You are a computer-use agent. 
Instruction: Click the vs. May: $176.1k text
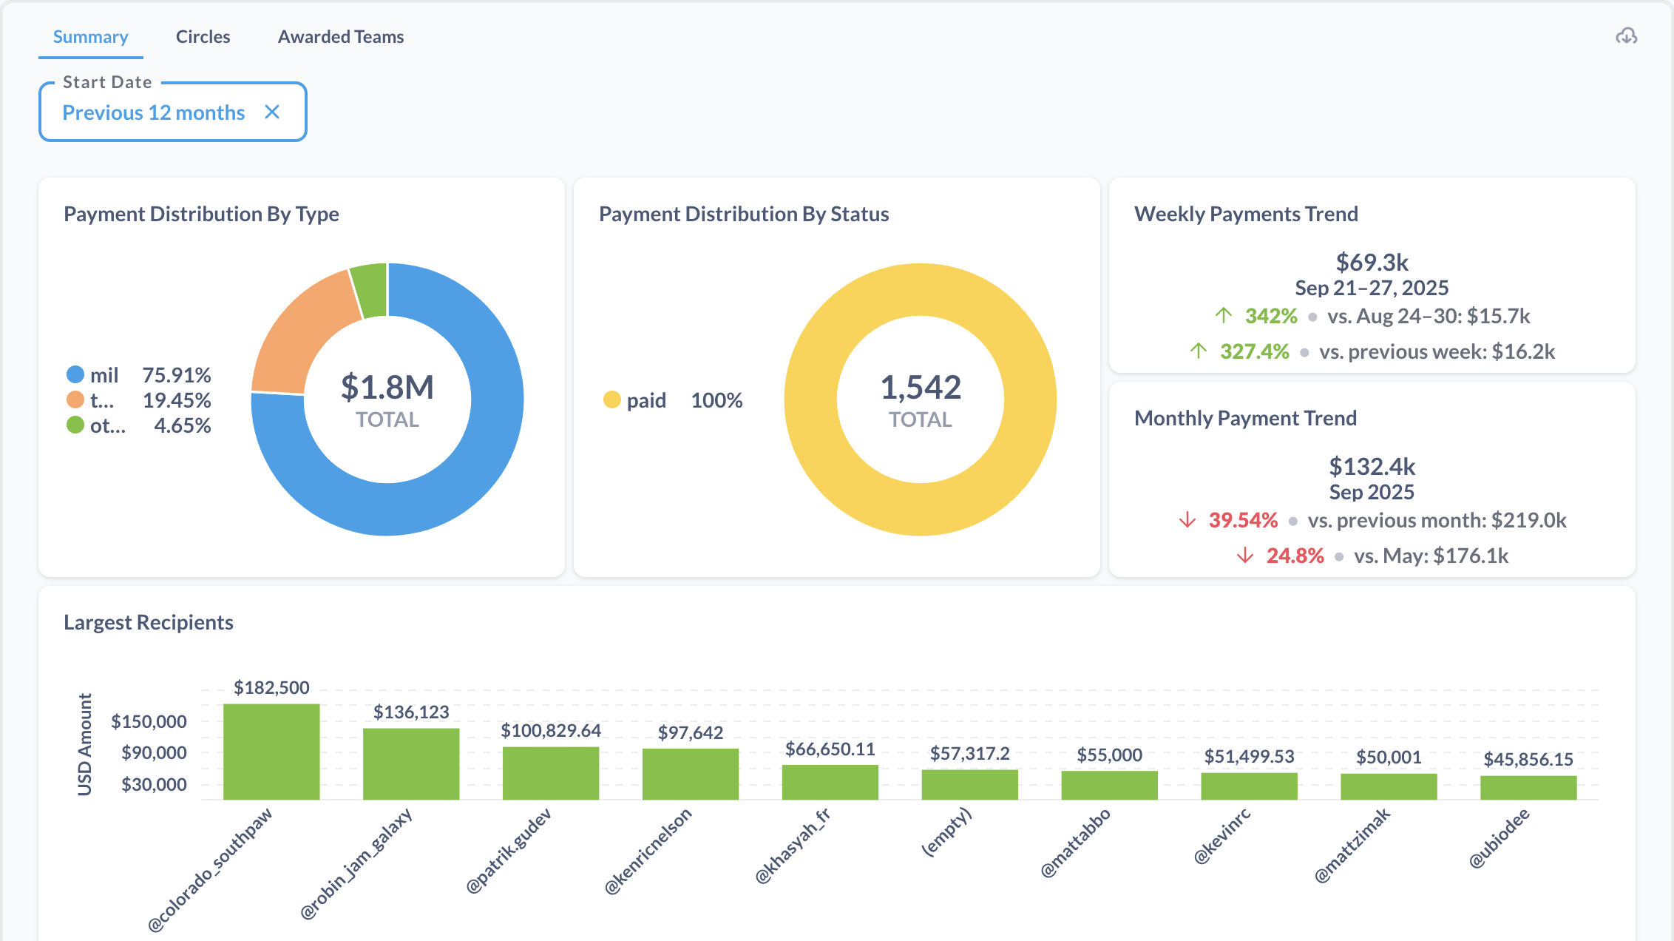1431,556
